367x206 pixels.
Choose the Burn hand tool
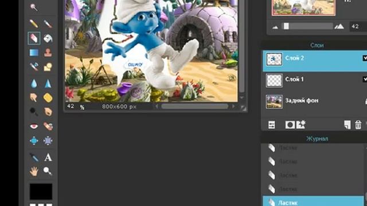[x=48, y=112]
